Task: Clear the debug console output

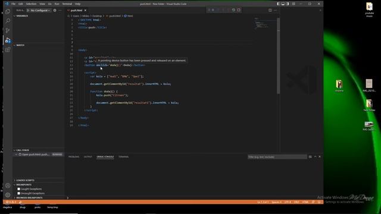Action: 310,157
